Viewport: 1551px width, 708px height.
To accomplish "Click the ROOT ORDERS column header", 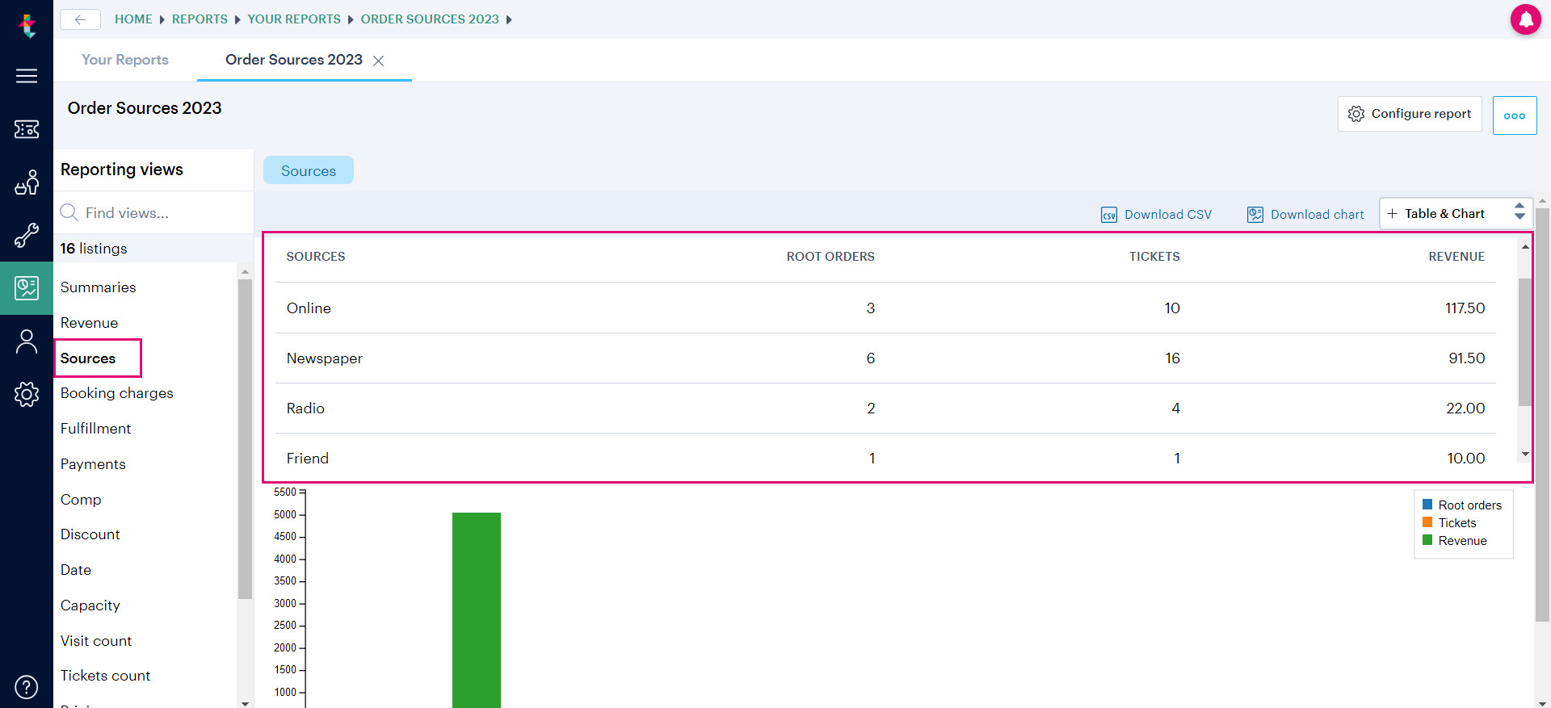I will click(x=830, y=257).
